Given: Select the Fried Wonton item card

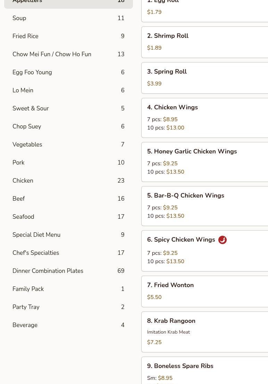Looking at the screenshot, I should tap(205, 291).
